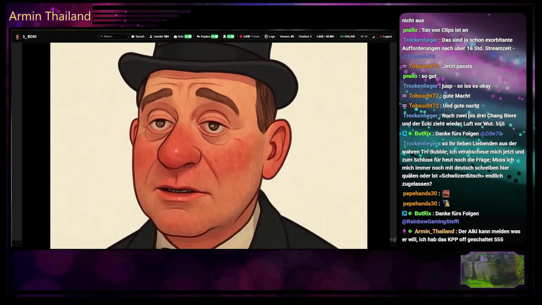Screen dimensions: 542x305
Task: Click username Armin_Thailand in chat
Action: 434,231
